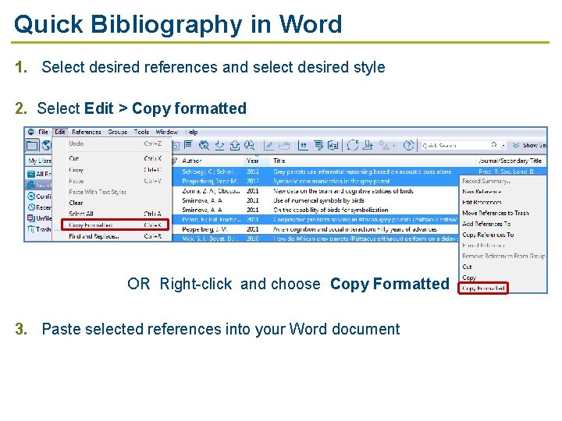562x421 pixels.
Task: Click the Local Library mode folder icon
Action: click(x=32, y=145)
